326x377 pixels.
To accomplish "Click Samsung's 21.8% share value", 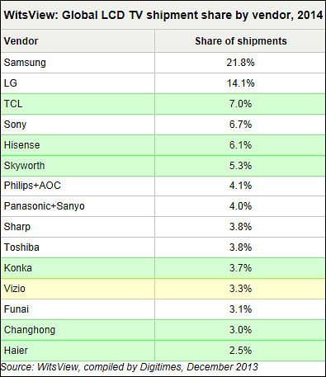I will (x=240, y=63).
